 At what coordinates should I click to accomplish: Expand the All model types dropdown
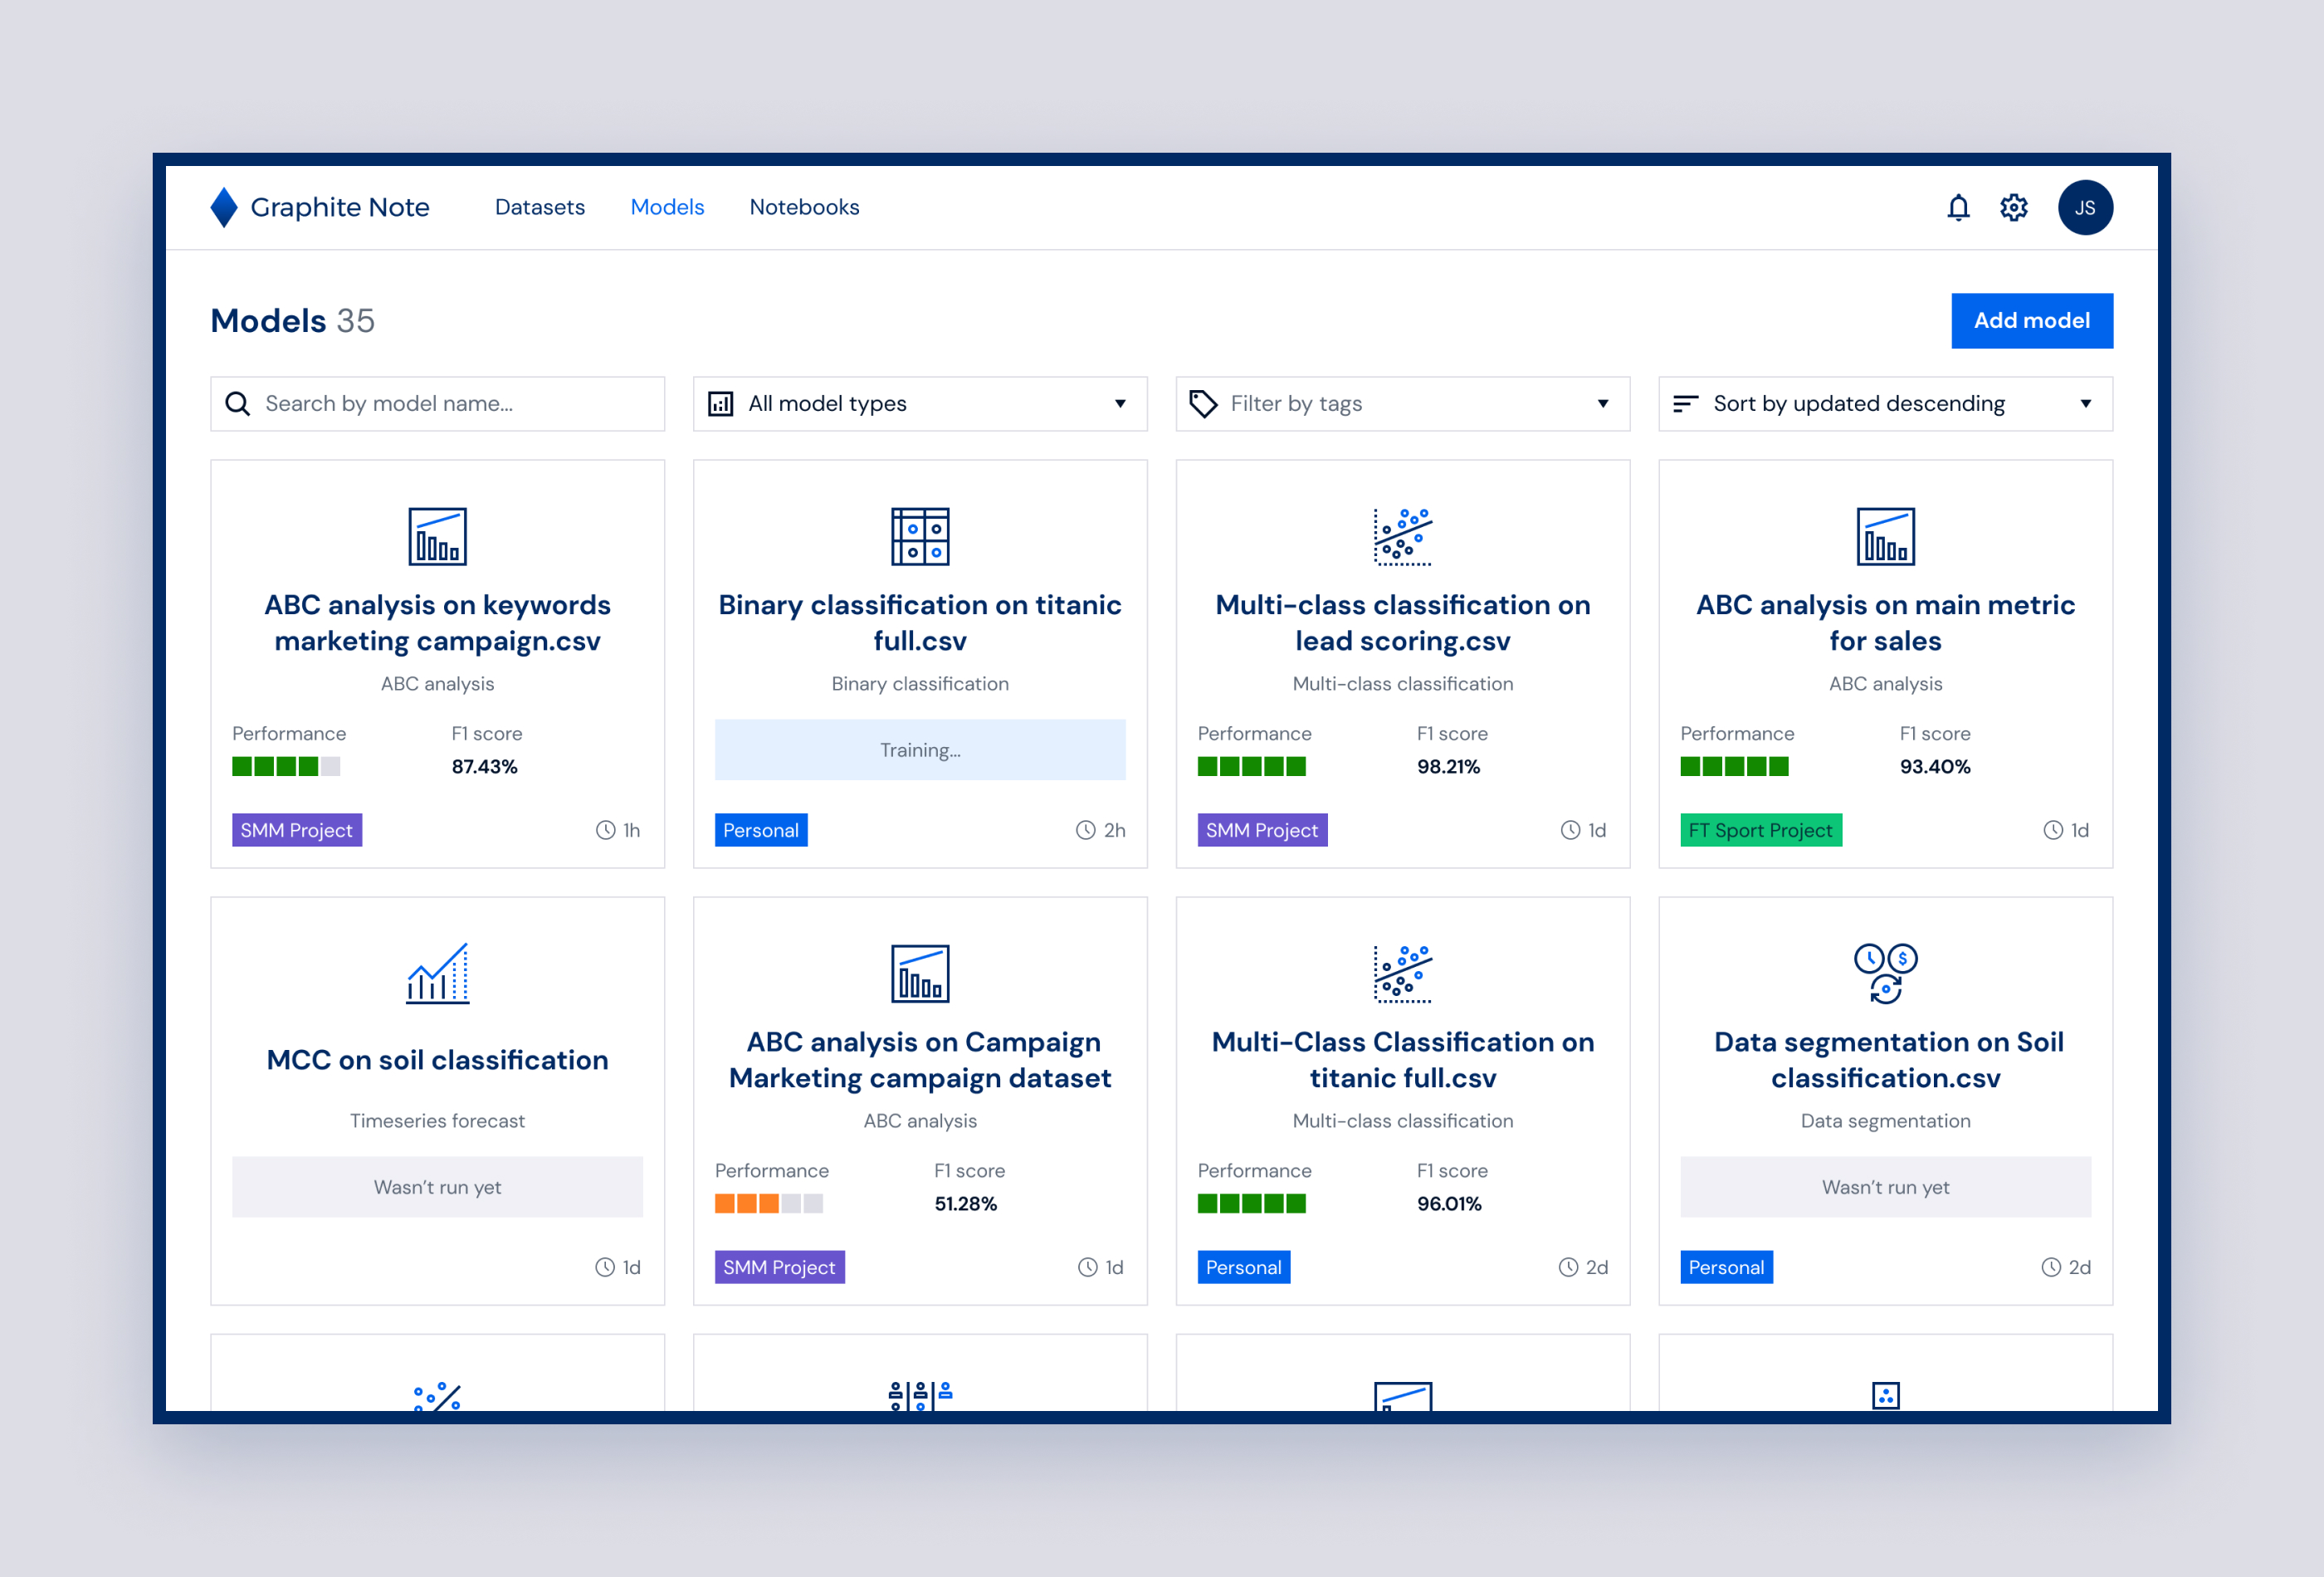pyautogui.click(x=920, y=404)
